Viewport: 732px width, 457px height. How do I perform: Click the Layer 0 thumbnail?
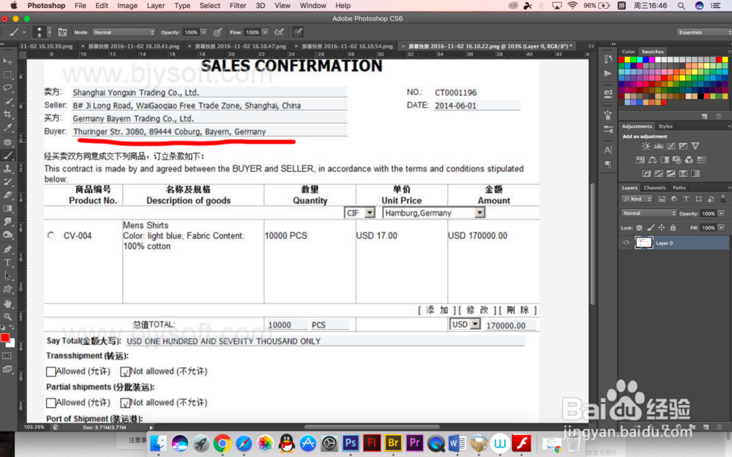[x=643, y=243]
